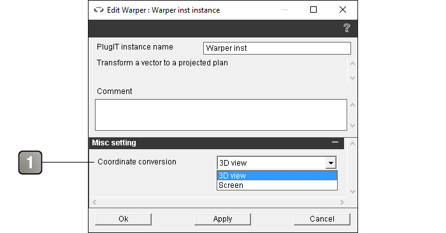
Task: Collapse the Misc setting section
Action: coord(335,142)
